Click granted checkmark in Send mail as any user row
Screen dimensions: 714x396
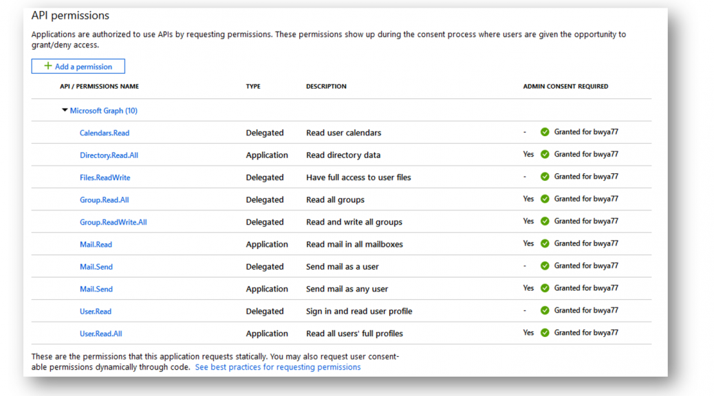click(x=545, y=288)
